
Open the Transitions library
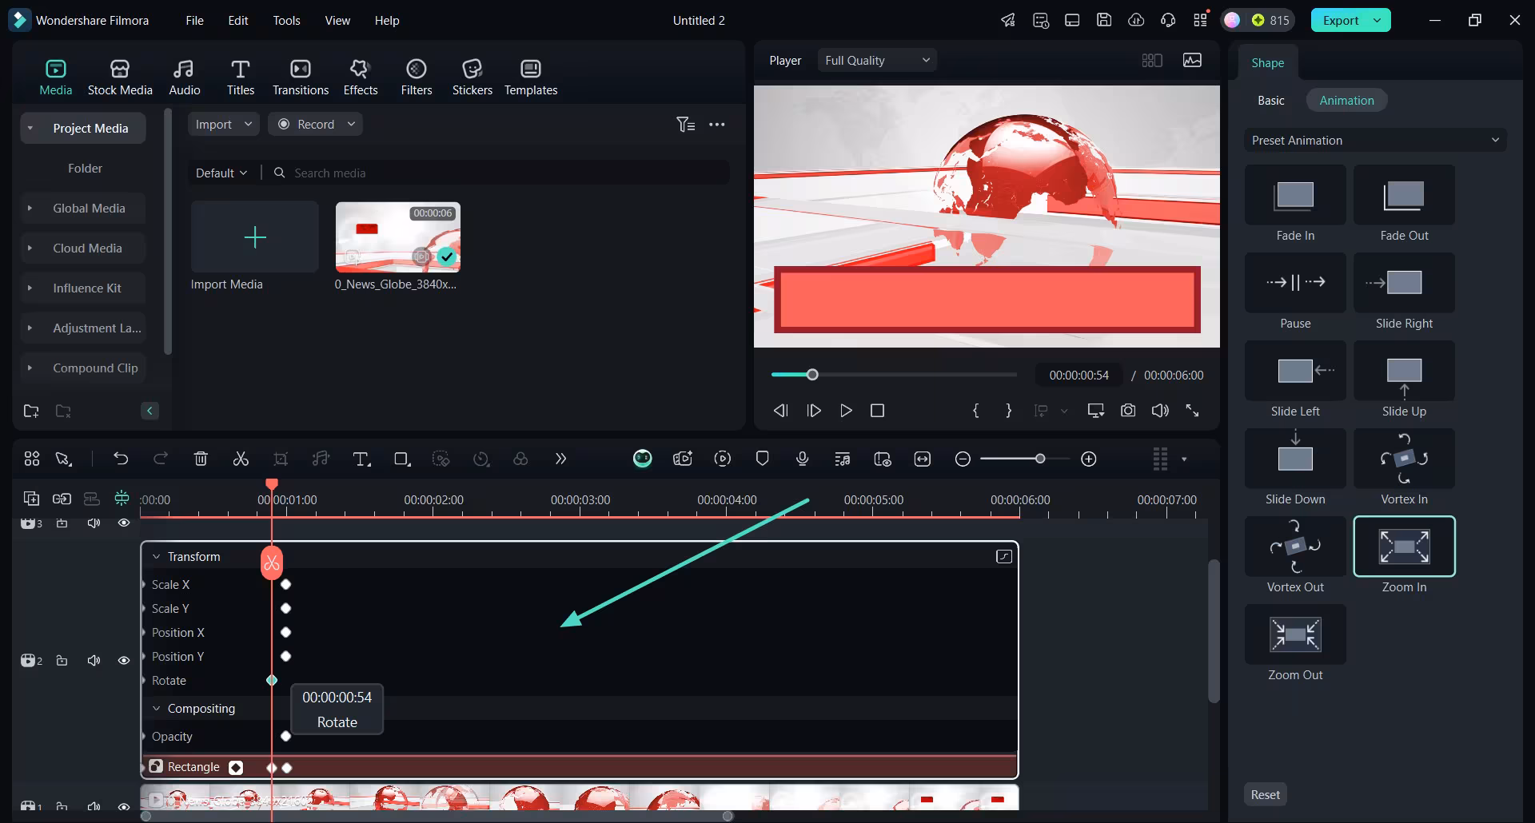click(301, 78)
